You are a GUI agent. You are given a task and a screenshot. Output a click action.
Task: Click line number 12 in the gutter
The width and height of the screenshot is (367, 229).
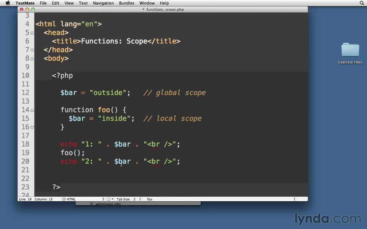(x=25, y=93)
